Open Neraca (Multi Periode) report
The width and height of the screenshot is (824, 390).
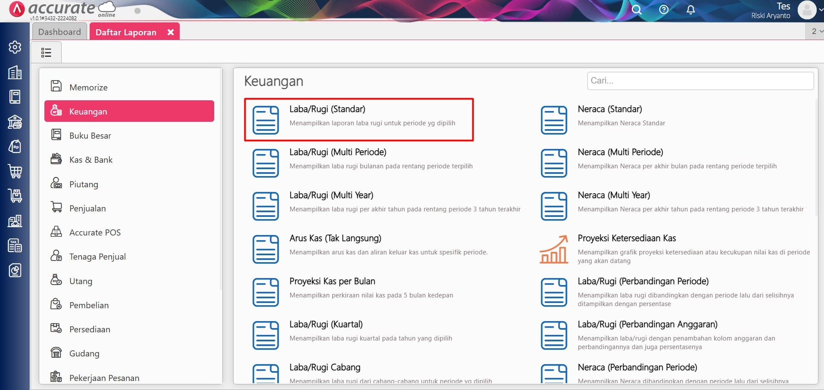[620, 152]
